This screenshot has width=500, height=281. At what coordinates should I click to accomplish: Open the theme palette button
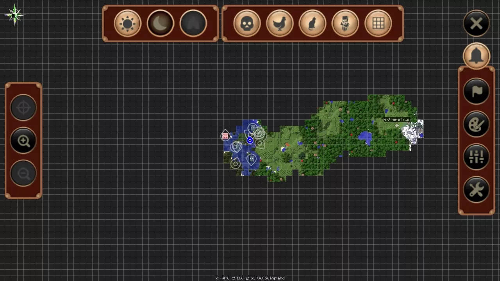(x=477, y=124)
